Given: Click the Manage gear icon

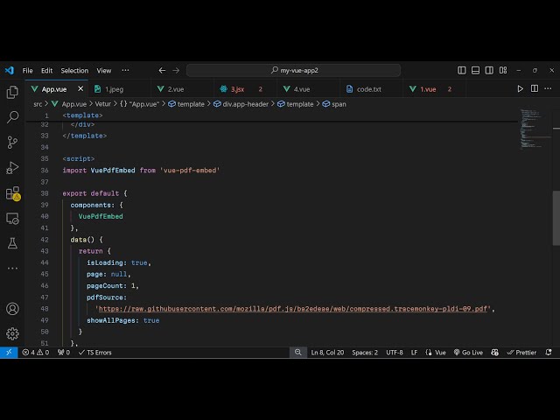Looking at the screenshot, I should coord(12,333).
